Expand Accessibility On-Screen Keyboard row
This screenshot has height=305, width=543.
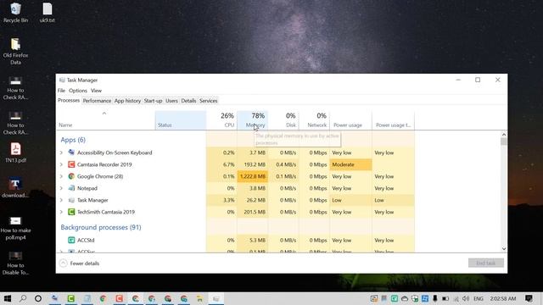click(61, 152)
